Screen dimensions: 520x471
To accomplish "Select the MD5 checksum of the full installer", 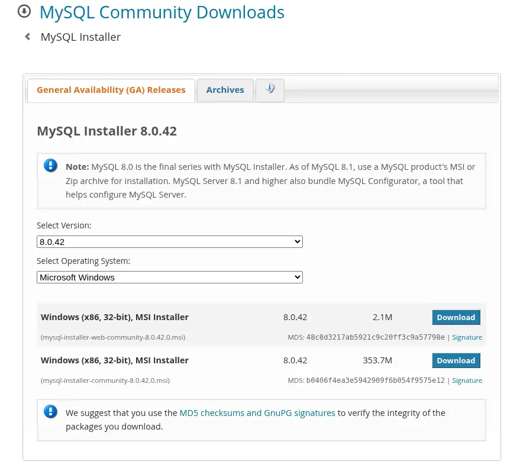I will pyautogui.click(x=376, y=380).
